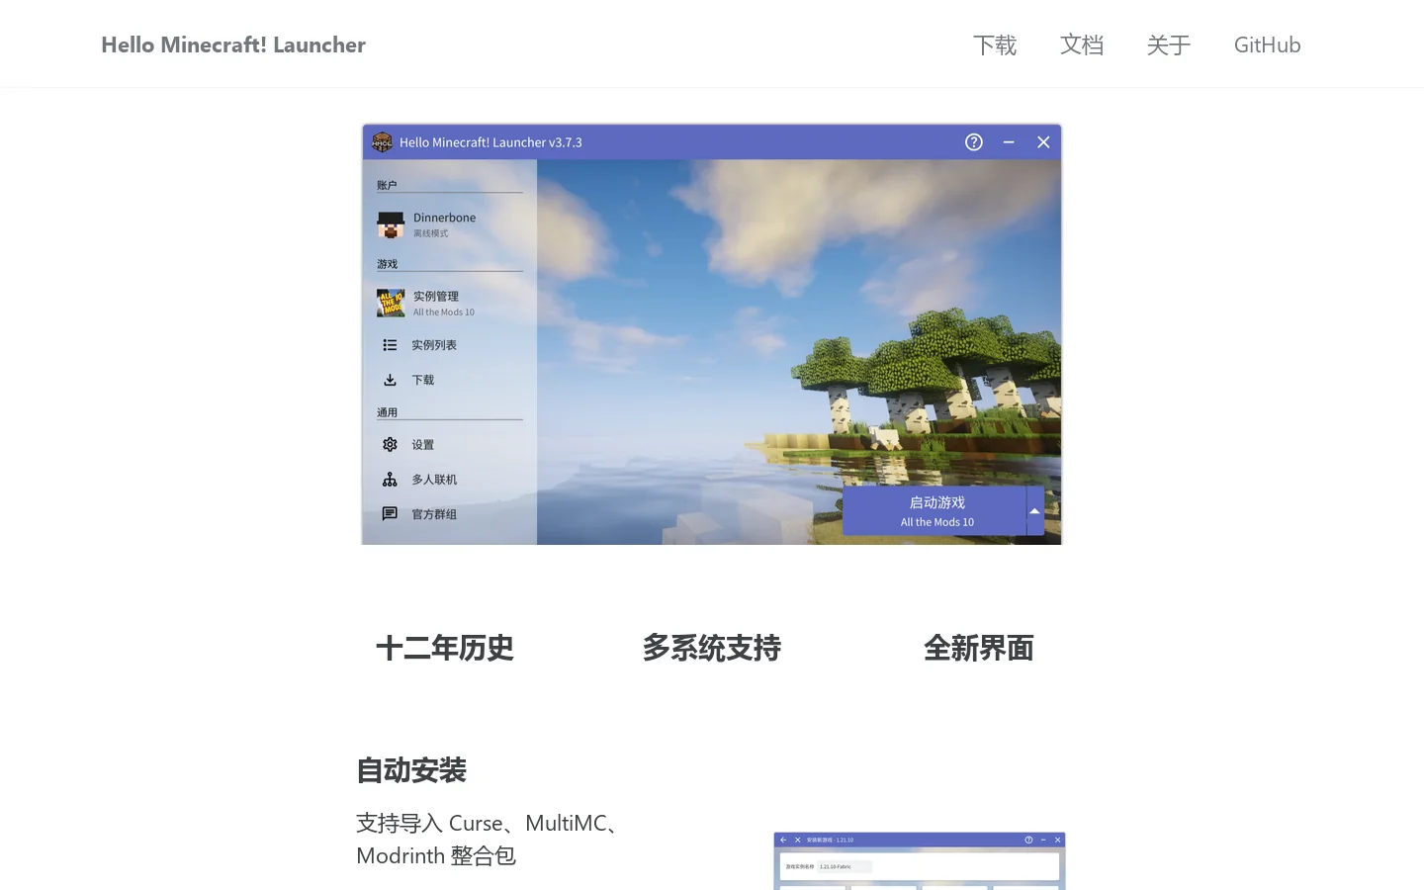Image resolution: width=1424 pixels, height=890 pixels.
Task: Expand the arrow next to the 启动游戏 button
Action: [x=1035, y=511]
